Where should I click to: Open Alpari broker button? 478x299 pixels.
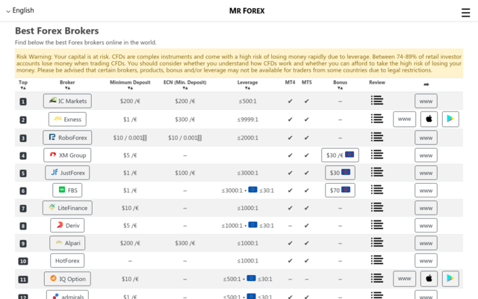pyautogui.click(x=67, y=243)
